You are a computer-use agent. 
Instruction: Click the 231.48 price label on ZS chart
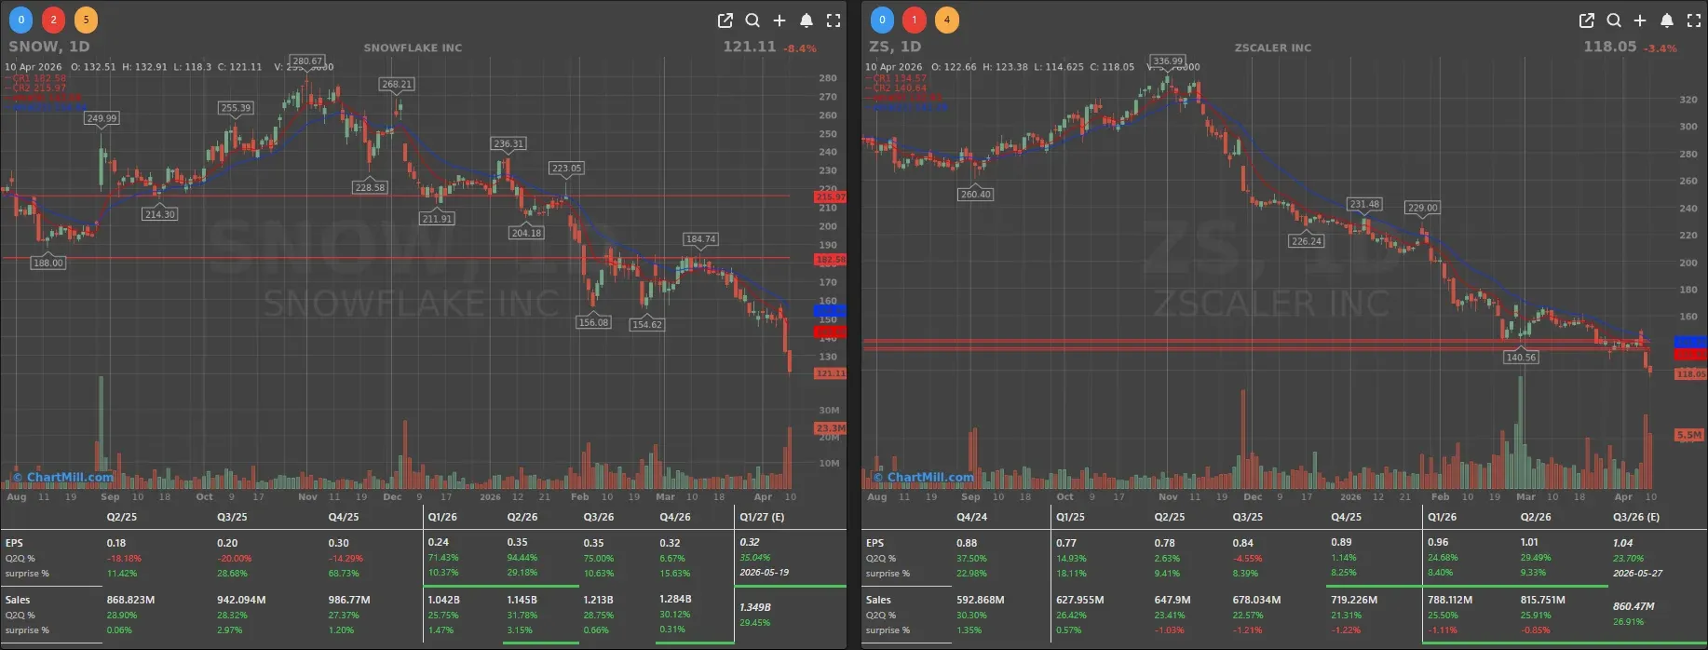tap(1364, 204)
